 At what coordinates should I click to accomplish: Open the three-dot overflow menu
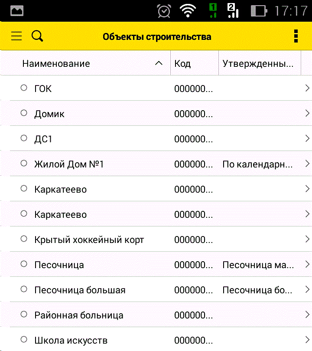click(296, 36)
